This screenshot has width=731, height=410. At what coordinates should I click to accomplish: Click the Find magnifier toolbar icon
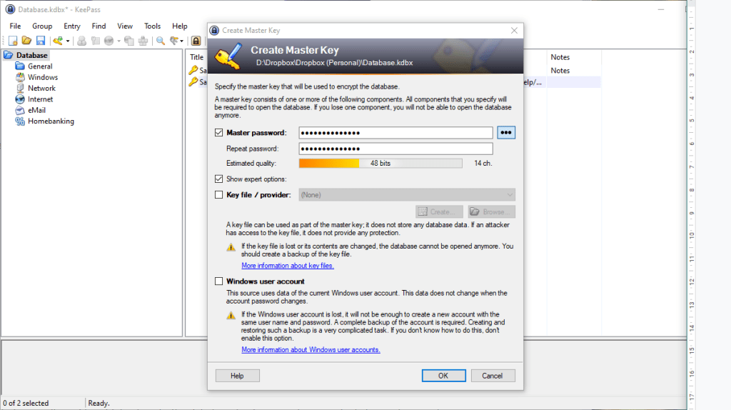tap(161, 41)
